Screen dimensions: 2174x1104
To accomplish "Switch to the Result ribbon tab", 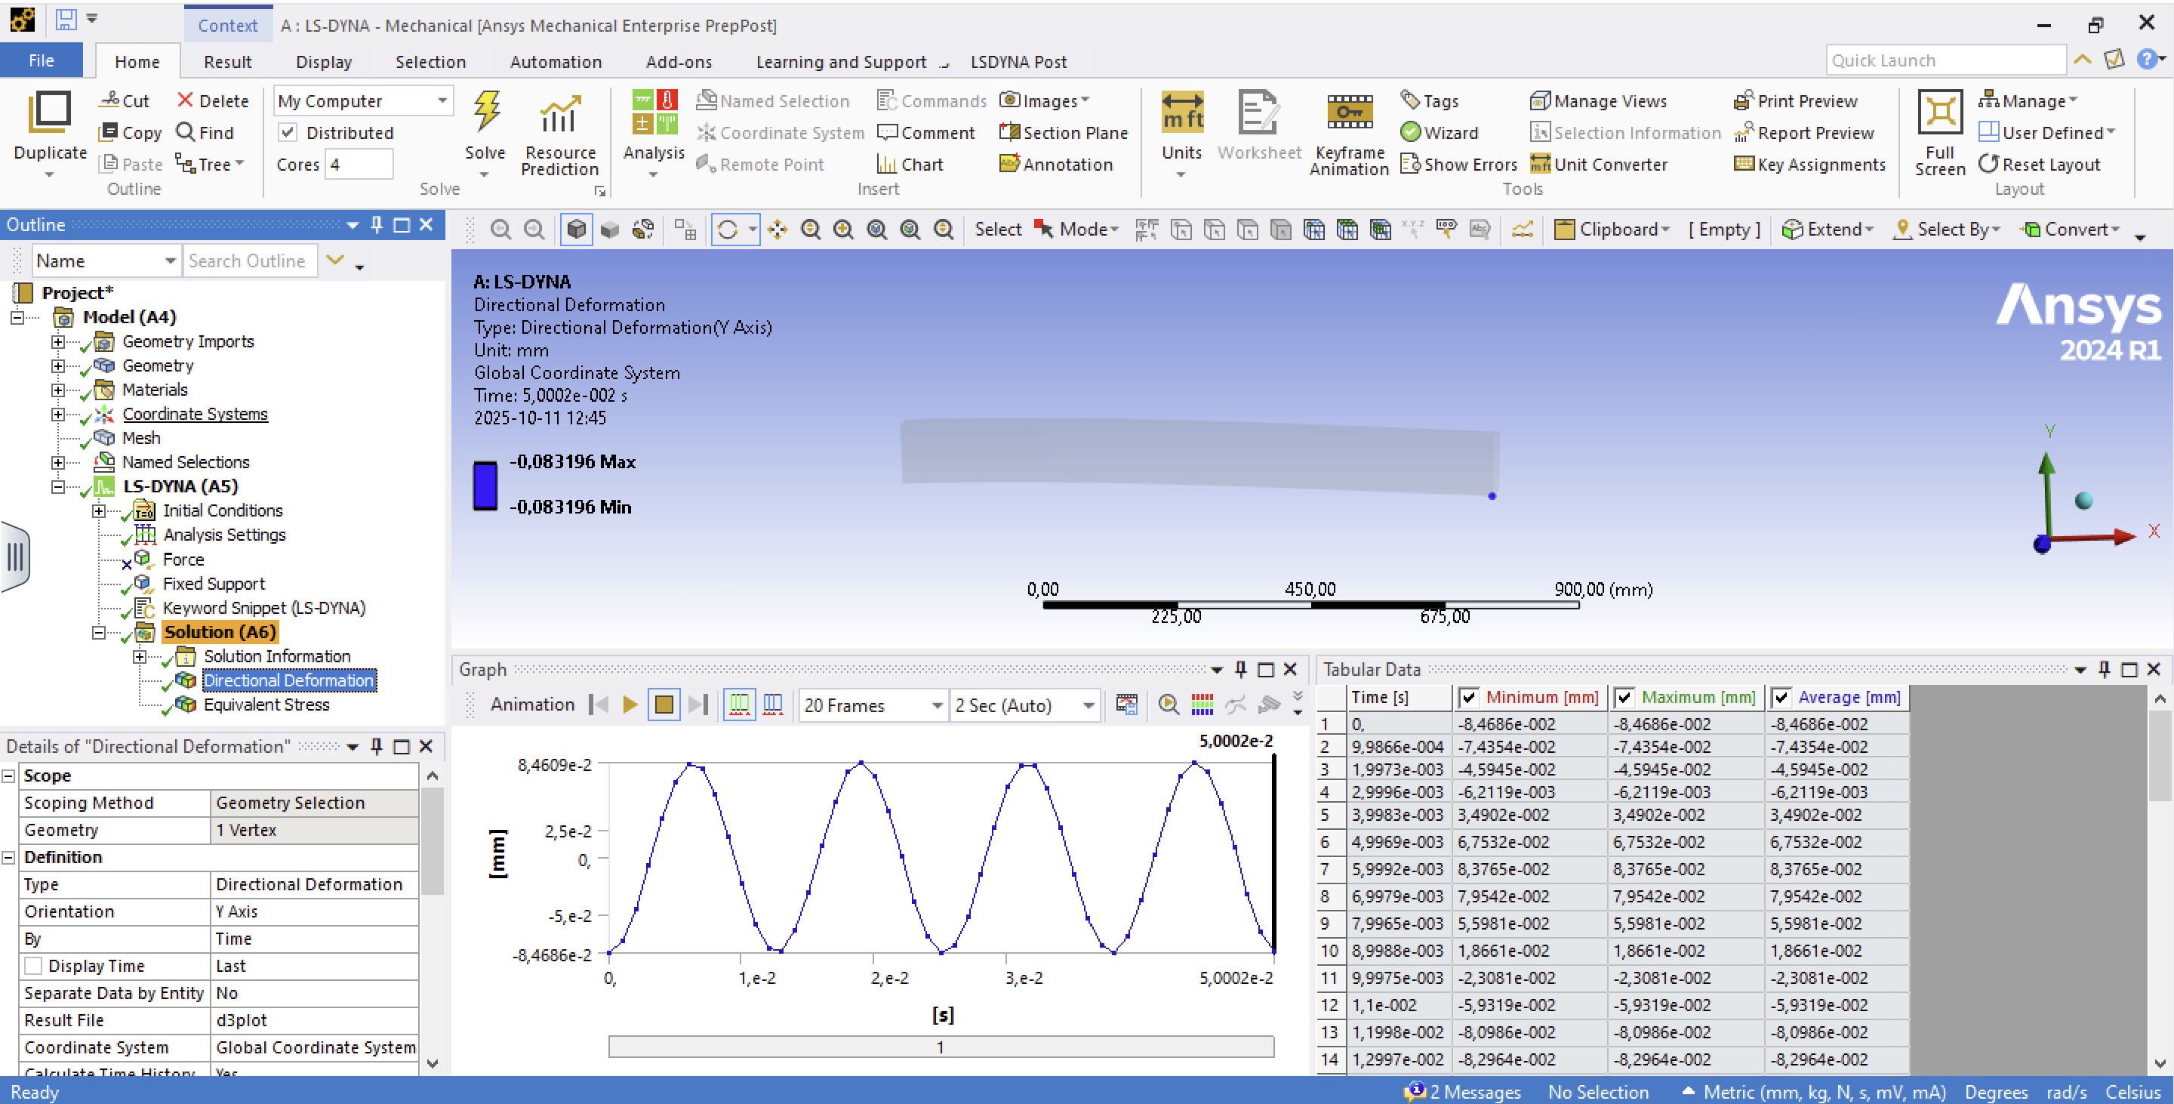I will pos(228,62).
